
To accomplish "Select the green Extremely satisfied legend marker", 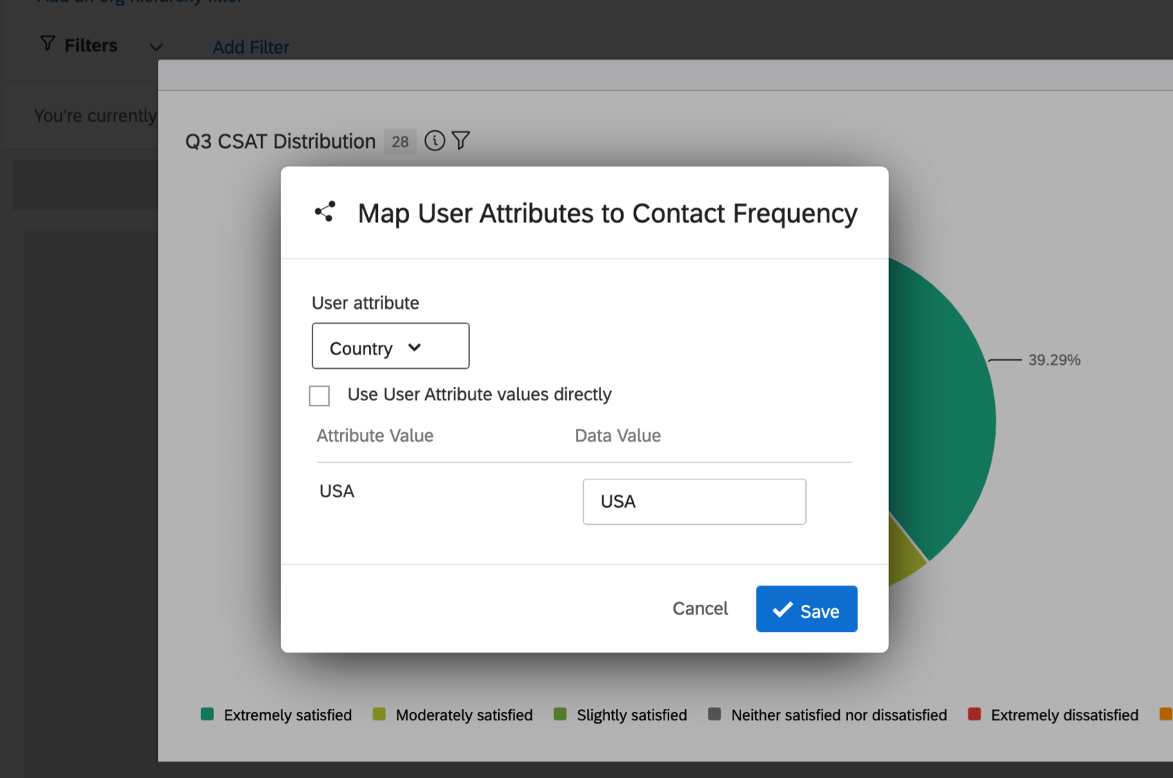I will [206, 714].
